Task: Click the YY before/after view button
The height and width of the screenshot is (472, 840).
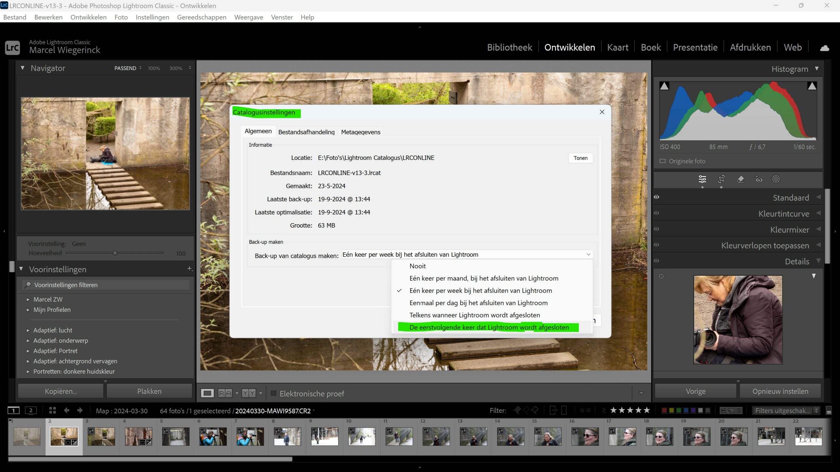Action: [x=248, y=393]
